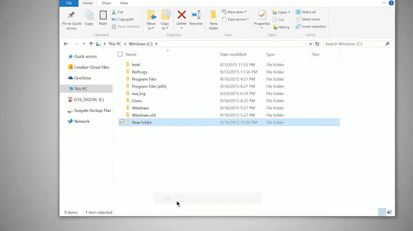This screenshot has width=413, height=231.
Task: Select Quick access in the sidebar
Action: click(83, 57)
